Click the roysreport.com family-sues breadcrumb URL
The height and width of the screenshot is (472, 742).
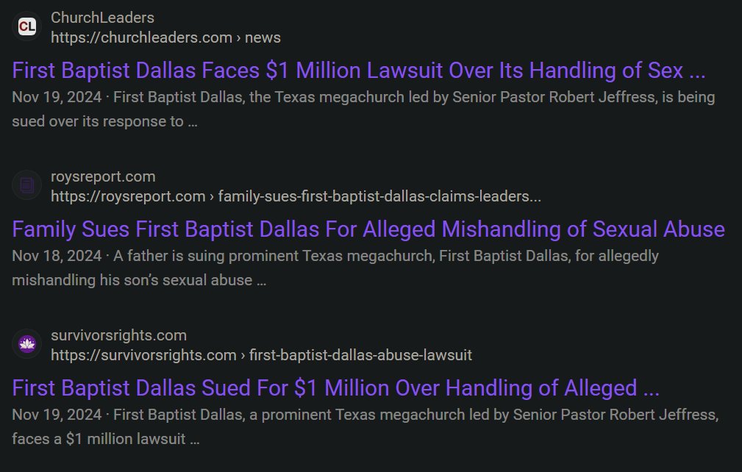296,196
